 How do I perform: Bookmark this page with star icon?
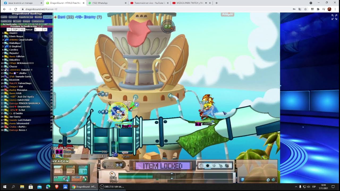click(305, 9)
